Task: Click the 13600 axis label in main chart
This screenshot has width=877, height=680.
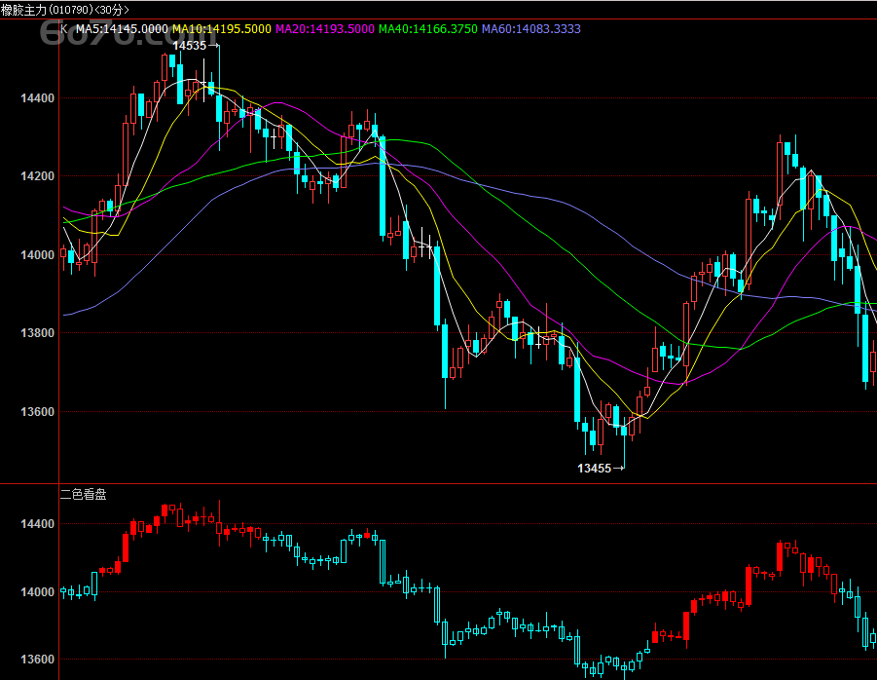Action: [x=37, y=412]
